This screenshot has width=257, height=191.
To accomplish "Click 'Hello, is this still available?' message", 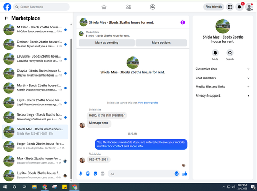I will click(107, 116).
